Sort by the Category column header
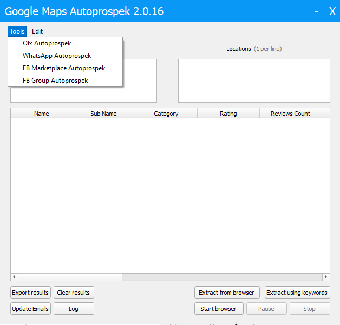This screenshot has width=340, height=325. (x=166, y=114)
